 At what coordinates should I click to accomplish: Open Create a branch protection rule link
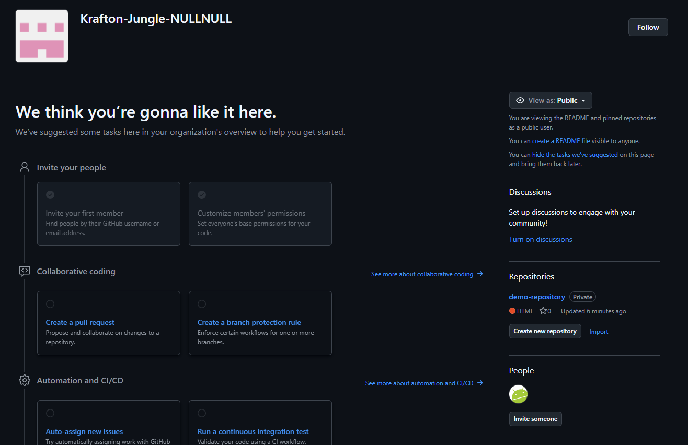click(249, 322)
